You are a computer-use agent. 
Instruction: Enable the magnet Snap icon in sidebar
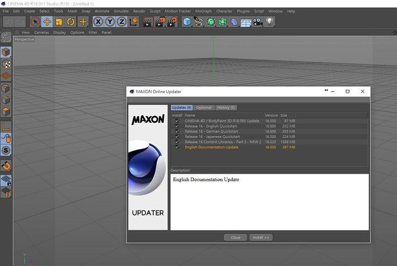[6, 165]
